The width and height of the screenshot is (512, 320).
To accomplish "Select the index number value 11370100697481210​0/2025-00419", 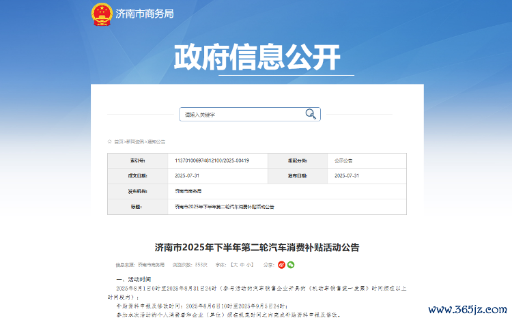I will pos(212,161).
